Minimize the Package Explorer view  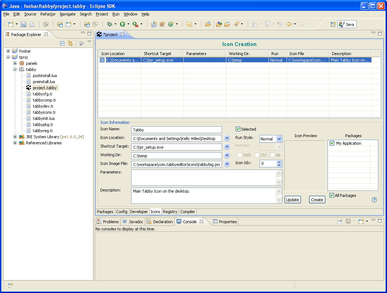pos(83,32)
